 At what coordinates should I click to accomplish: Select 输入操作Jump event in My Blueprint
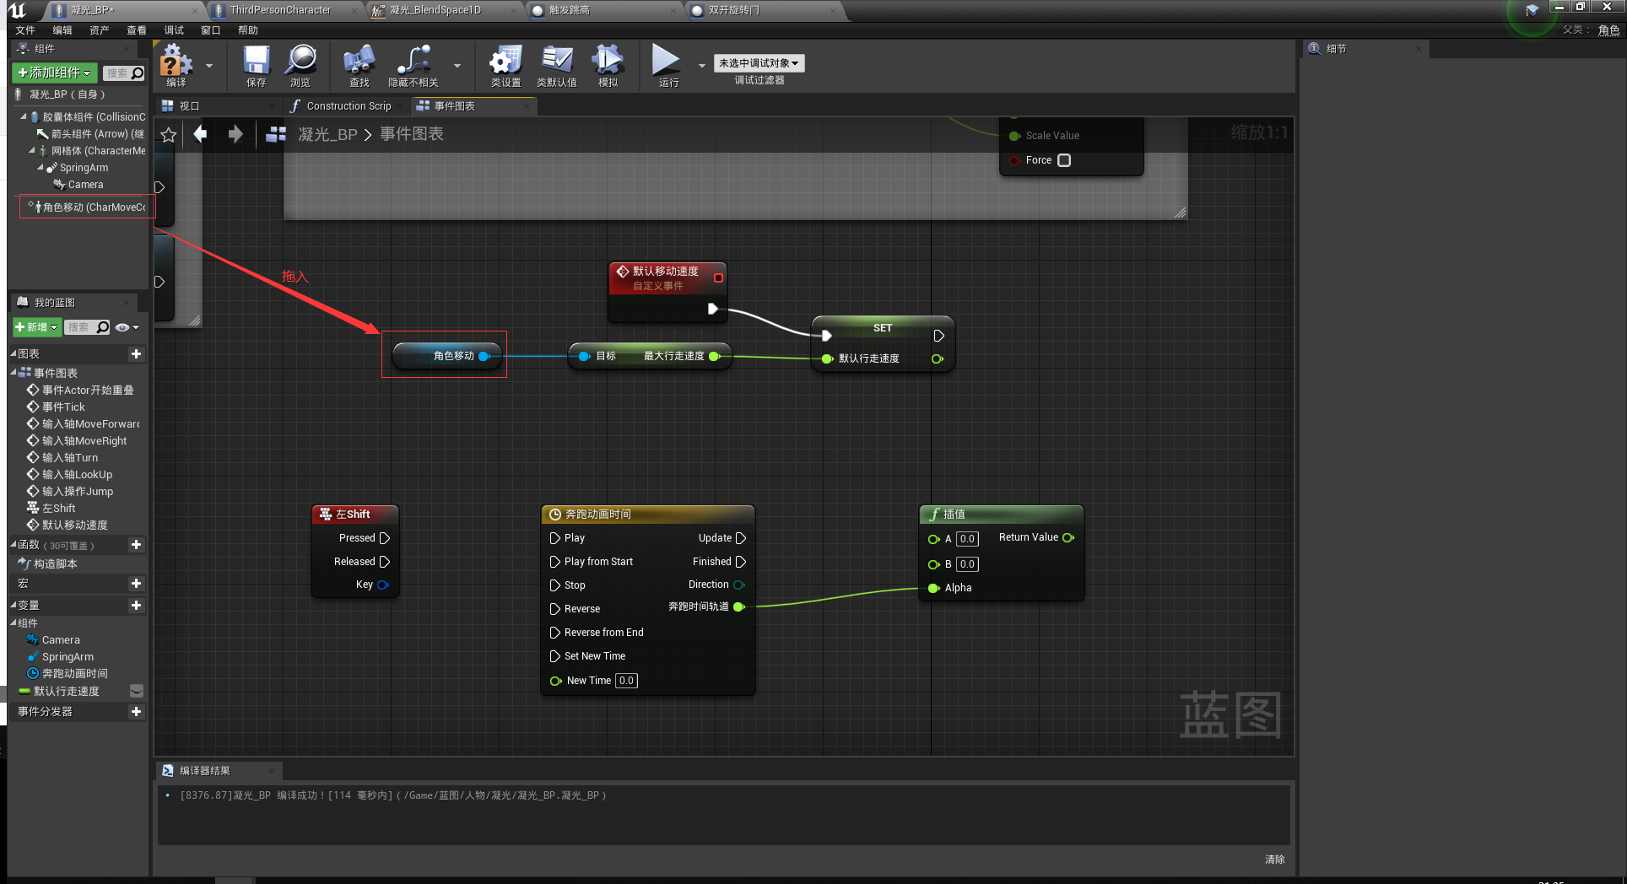tap(78, 492)
